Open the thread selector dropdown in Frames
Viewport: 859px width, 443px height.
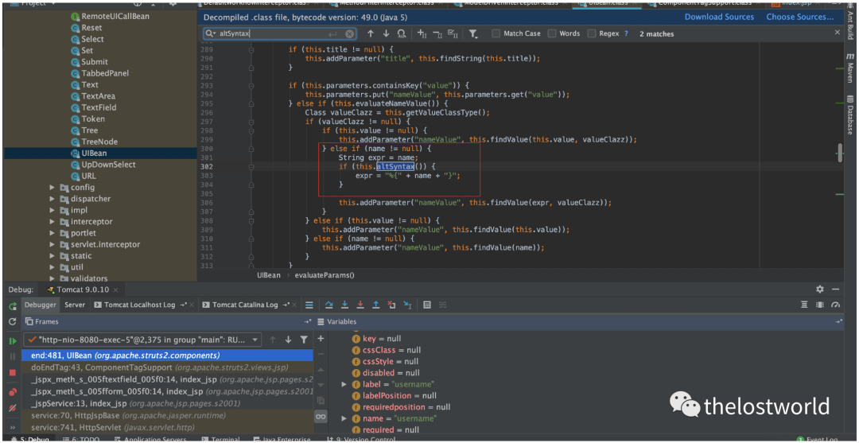click(x=255, y=340)
